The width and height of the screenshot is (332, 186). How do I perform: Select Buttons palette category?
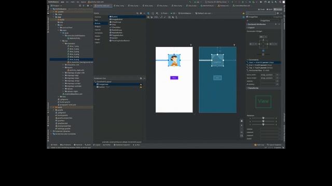[98, 23]
